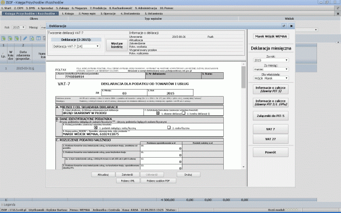Check the 'osoba fizyczna' checkbox in section B
Screen dimensions: 341x213
tap(169, 127)
